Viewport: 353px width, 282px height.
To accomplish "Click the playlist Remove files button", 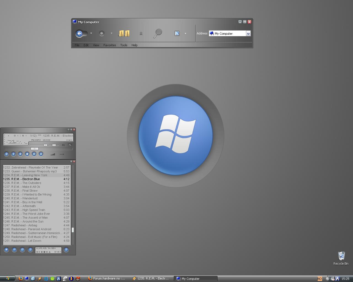I will point(14,250).
